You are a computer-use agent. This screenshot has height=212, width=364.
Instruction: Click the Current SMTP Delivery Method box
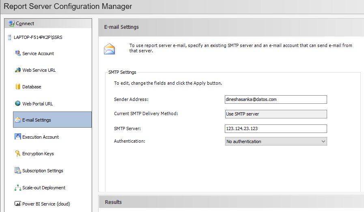click(x=276, y=114)
